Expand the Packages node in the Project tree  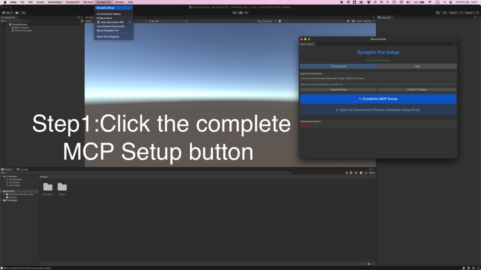pyautogui.click(x=2, y=200)
